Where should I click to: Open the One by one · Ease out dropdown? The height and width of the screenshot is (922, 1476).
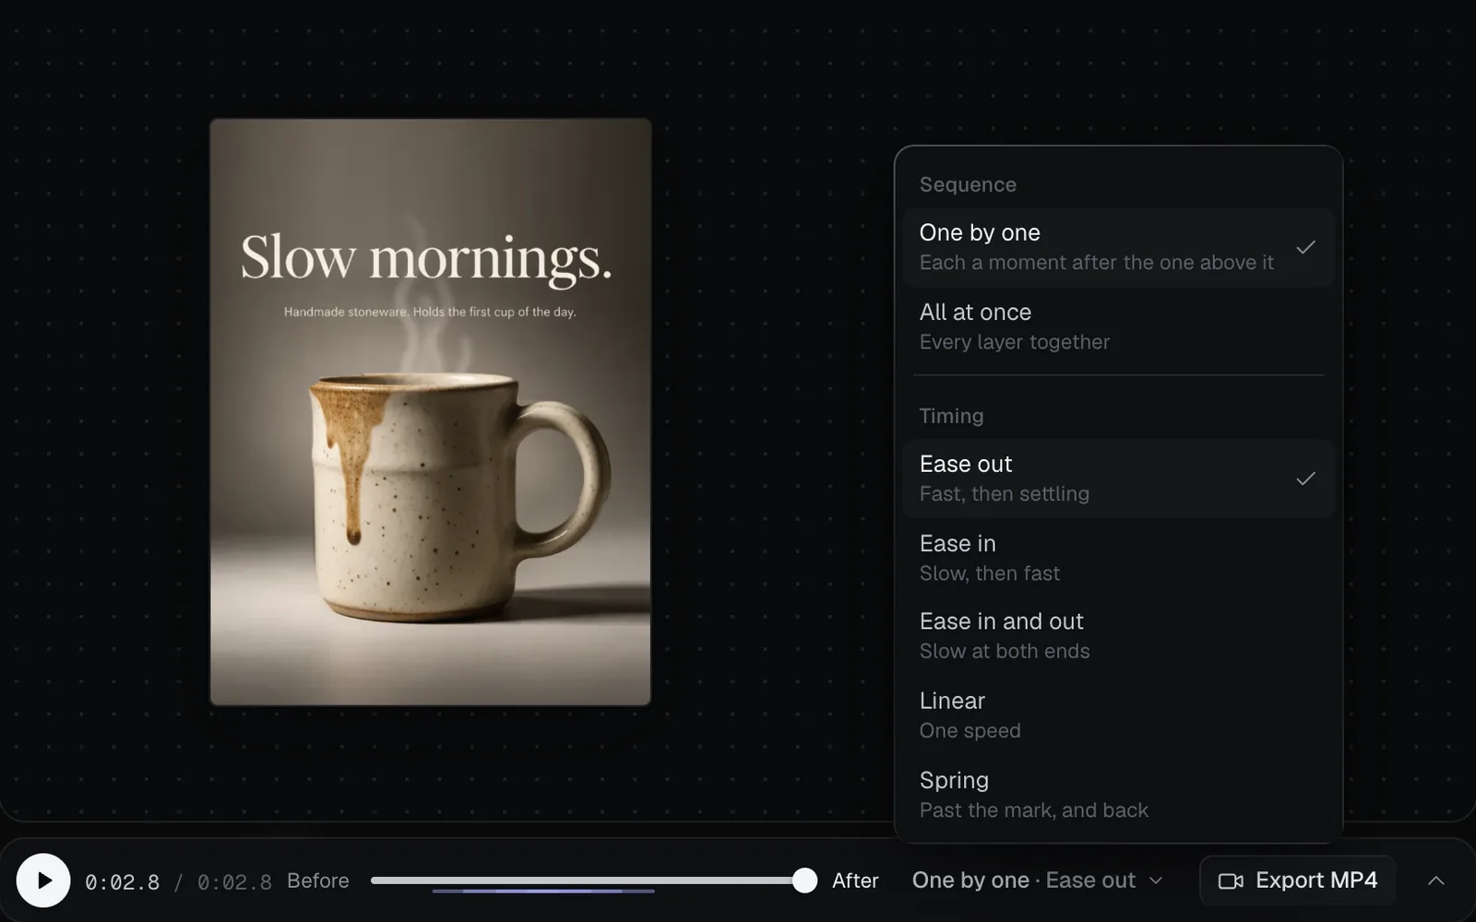[x=1037, y=881]
